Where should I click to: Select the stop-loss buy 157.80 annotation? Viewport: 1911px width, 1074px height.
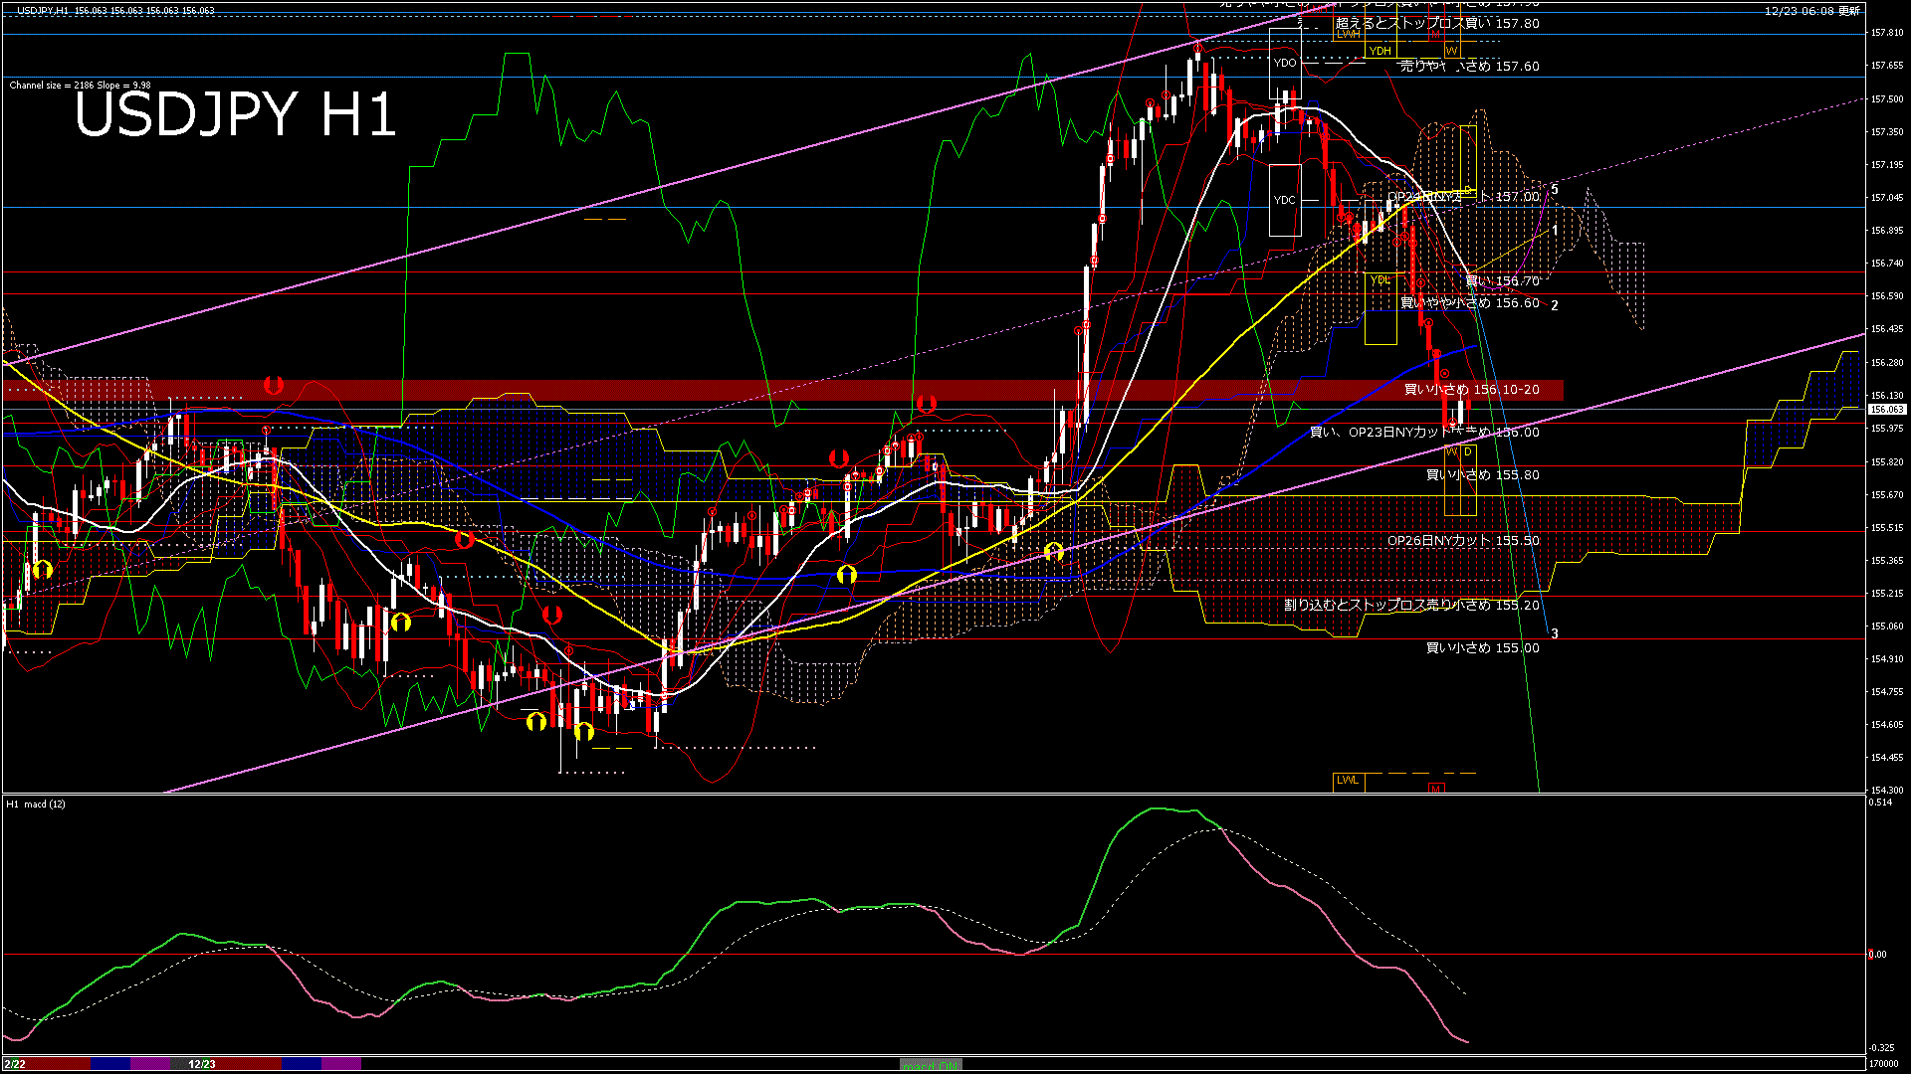1437,23
